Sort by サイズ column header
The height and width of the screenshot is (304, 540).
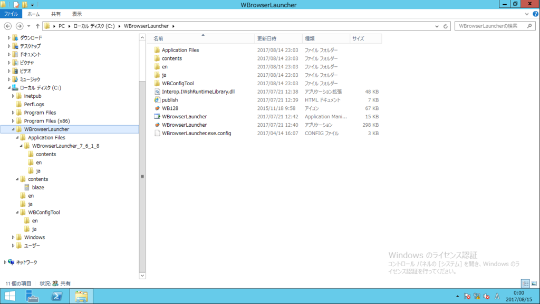[x=366, y=39]
